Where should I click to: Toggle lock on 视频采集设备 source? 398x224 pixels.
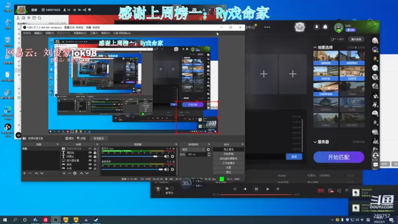pyautogui.click(x=95, y=148)
